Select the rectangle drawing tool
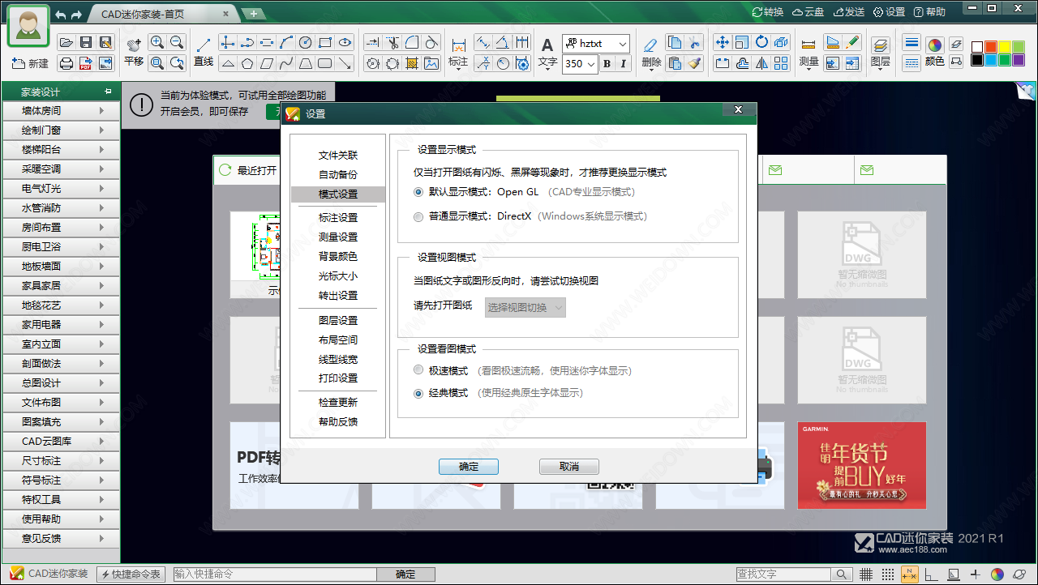Image resolution: width=1038 pixels, height=585 pixels. [325, 43]
